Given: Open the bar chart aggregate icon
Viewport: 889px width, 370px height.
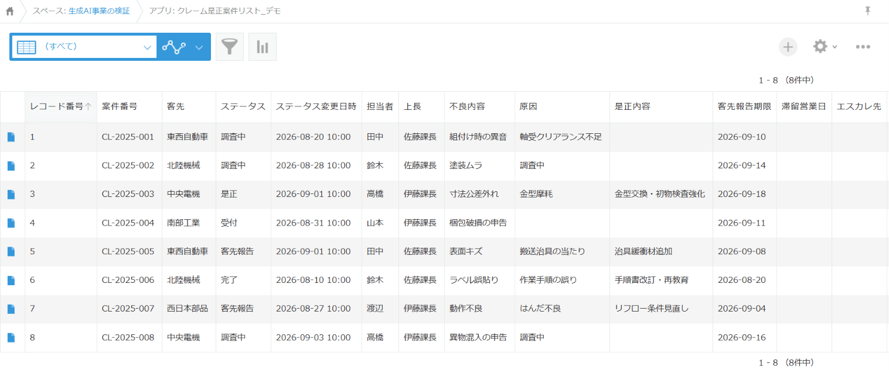Looking at the screenshot, I should click(x=263, y=47).
